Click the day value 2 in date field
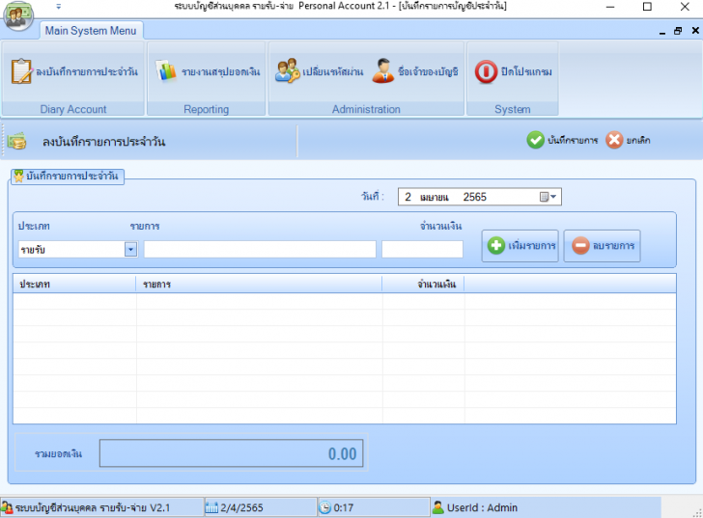The height and width of the screenshot is (518, 703). click(408, 197)
